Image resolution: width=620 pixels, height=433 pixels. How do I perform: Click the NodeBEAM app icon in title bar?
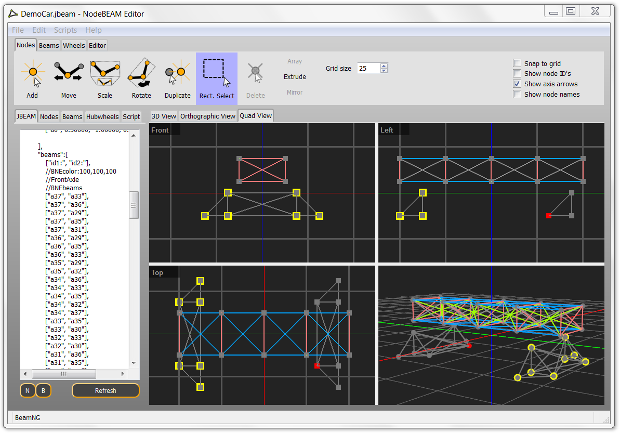coord(13,14)
